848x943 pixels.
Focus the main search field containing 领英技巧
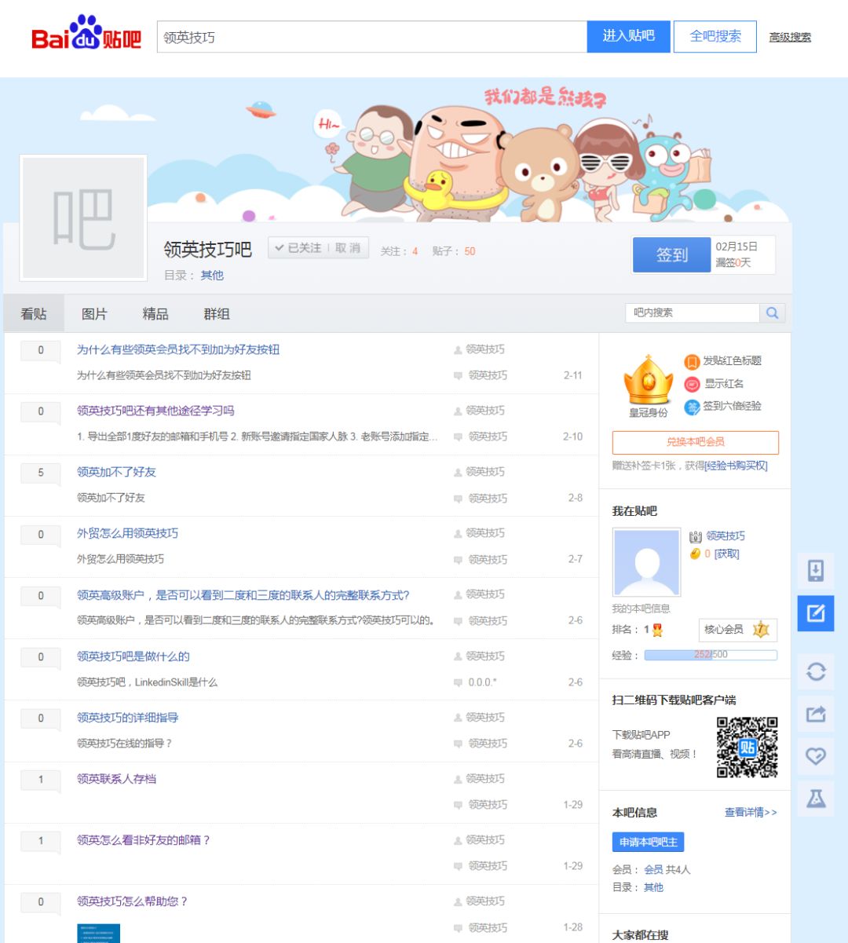[372, 37]
